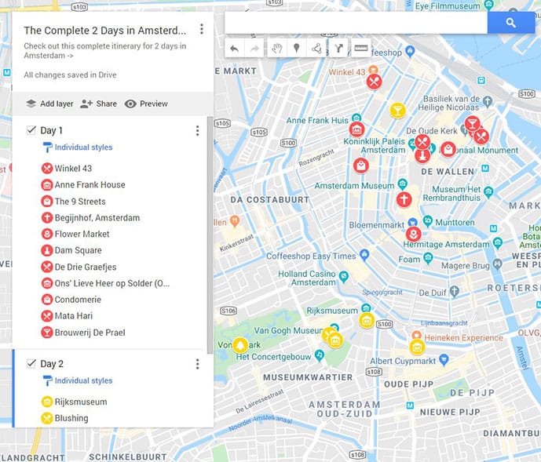
Task: Click the yellow Heineken Experience marker
Action: click(x=417, y=347)
